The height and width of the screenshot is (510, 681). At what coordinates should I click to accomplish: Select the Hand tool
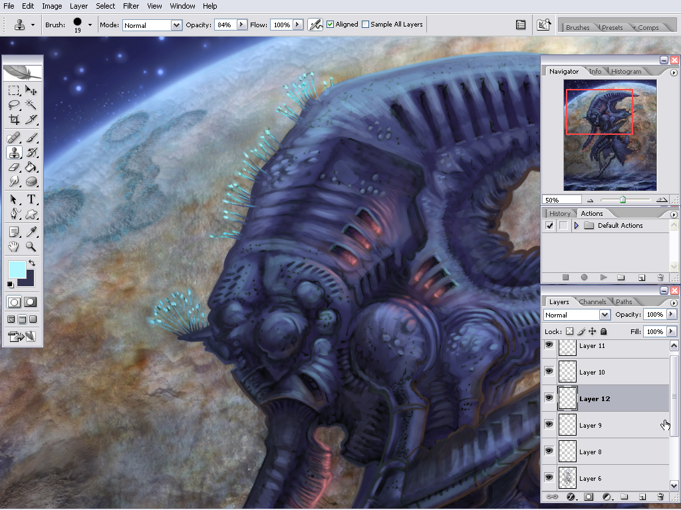[14, 247]
